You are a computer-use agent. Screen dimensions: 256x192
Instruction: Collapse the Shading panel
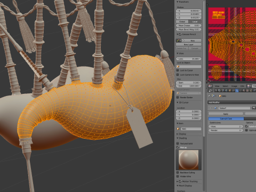click(177, 138)
